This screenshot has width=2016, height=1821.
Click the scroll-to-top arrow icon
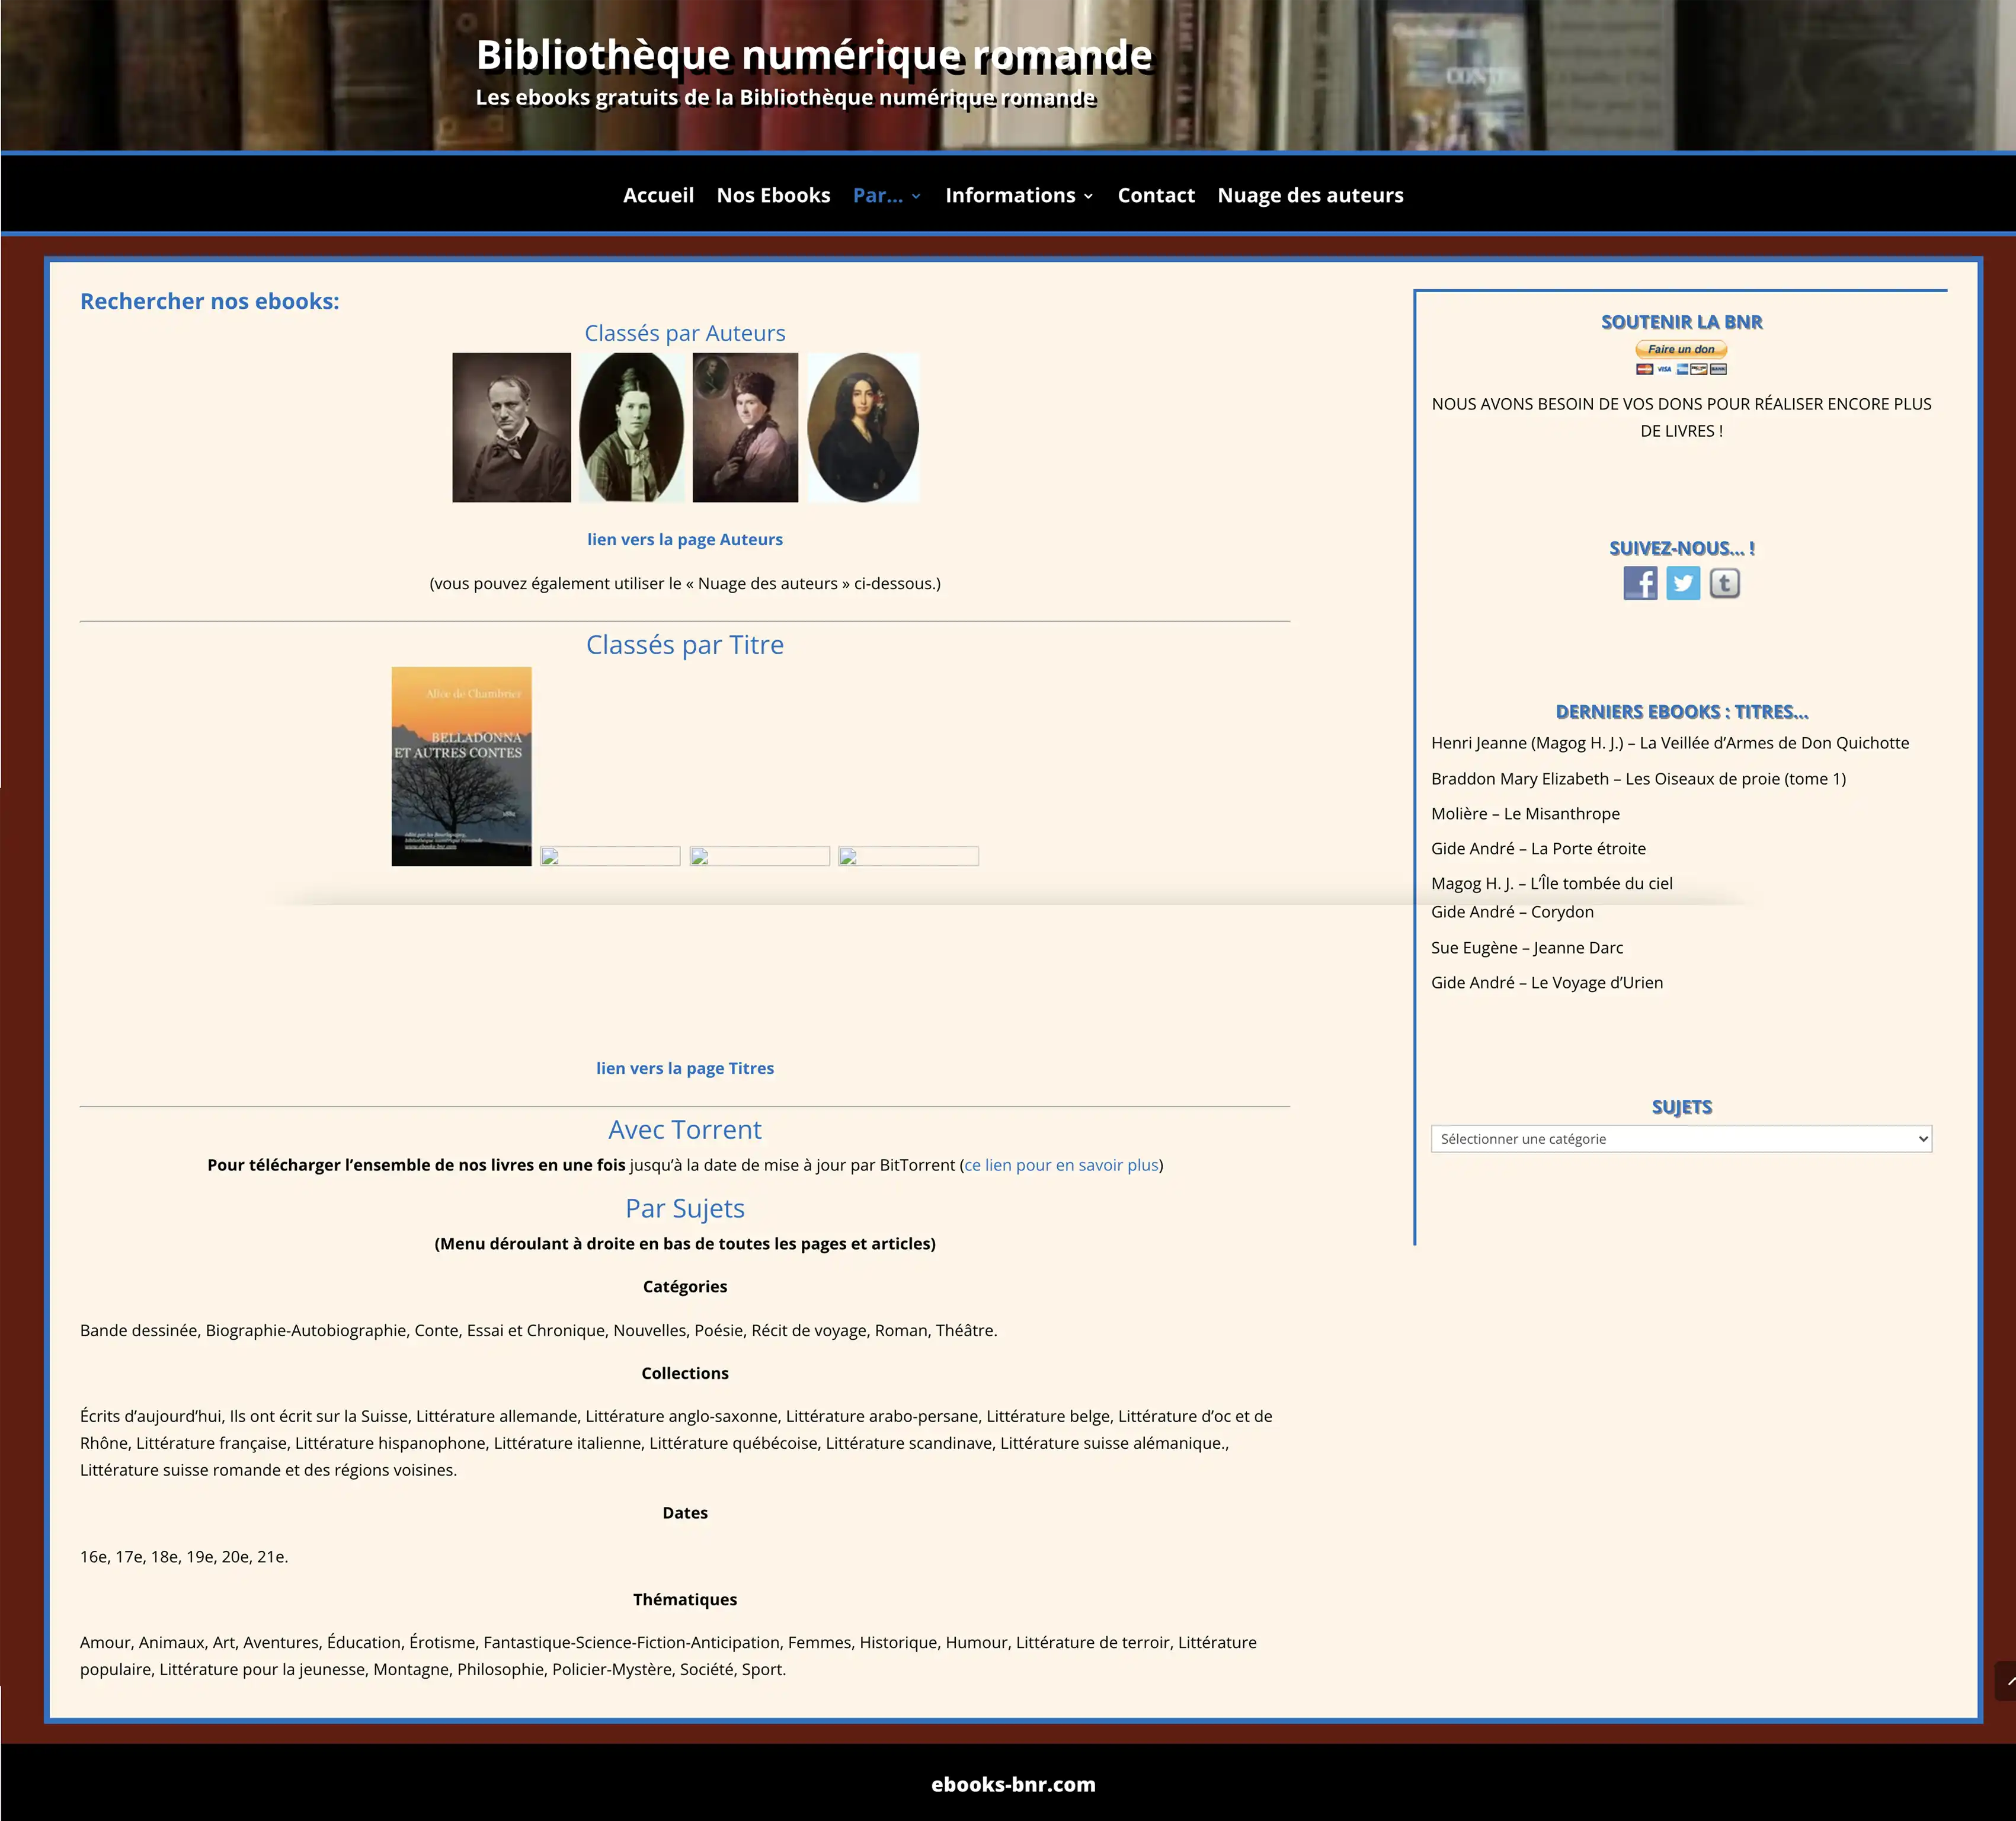point(2007,1681)
